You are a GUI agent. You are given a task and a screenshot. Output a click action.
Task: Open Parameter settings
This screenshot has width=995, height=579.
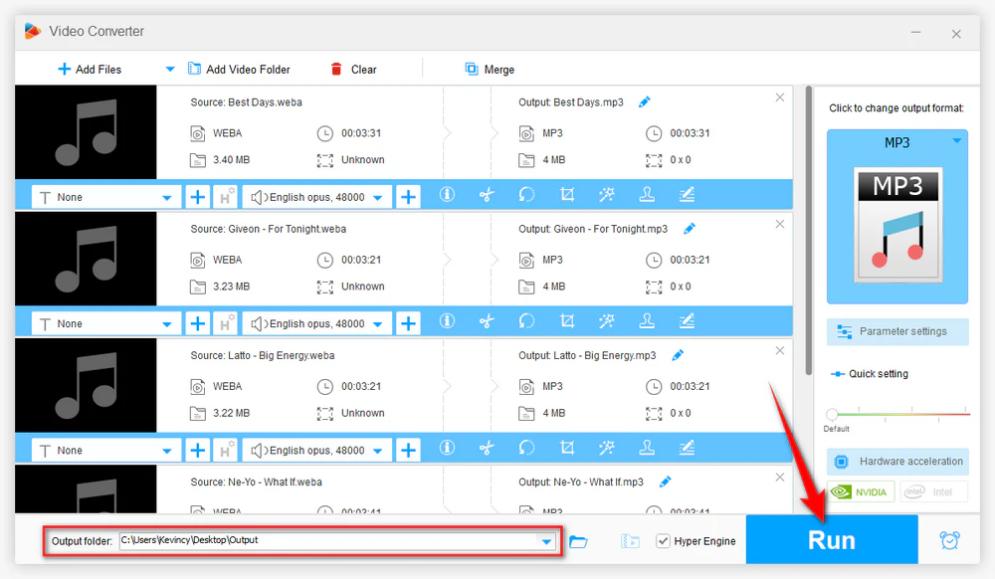pos(897,331)
